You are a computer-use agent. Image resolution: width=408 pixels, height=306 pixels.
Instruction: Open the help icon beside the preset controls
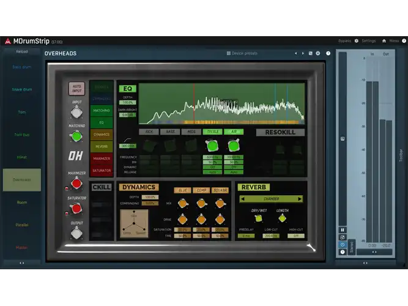point(328,53)
